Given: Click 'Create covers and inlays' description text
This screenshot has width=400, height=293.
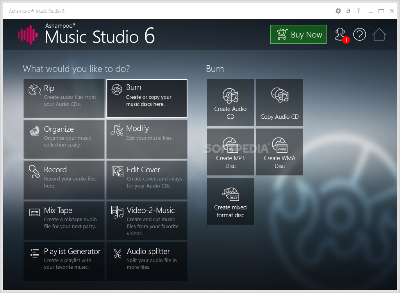Looking at the screenshot, I should 154,182.
